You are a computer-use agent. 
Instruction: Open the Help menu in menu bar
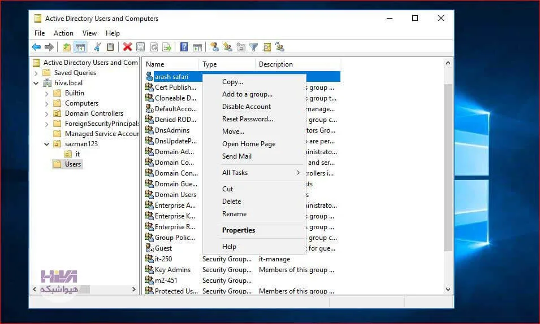click(113, 33)
